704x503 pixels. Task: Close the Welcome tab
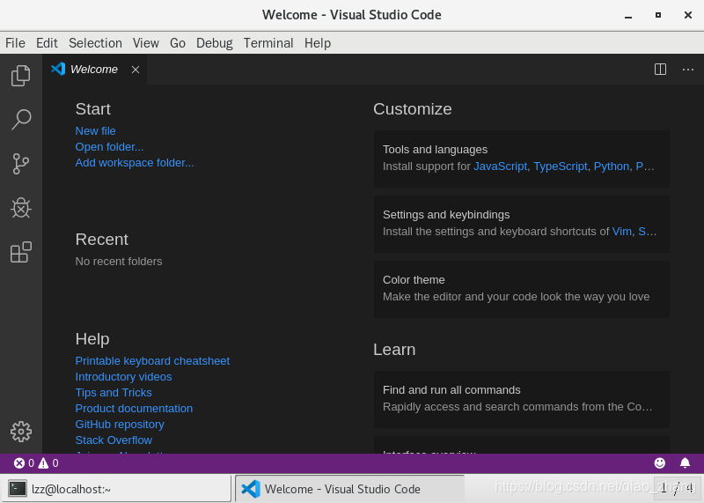[136, 70]
